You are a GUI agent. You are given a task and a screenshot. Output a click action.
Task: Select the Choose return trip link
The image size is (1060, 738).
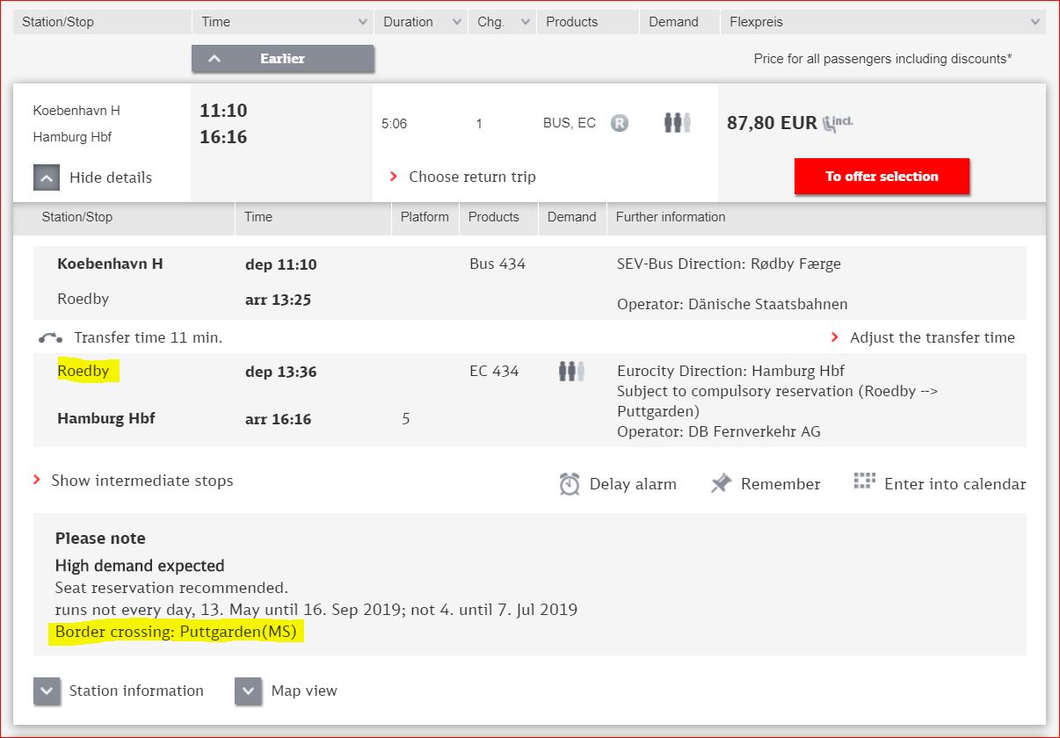471,177
